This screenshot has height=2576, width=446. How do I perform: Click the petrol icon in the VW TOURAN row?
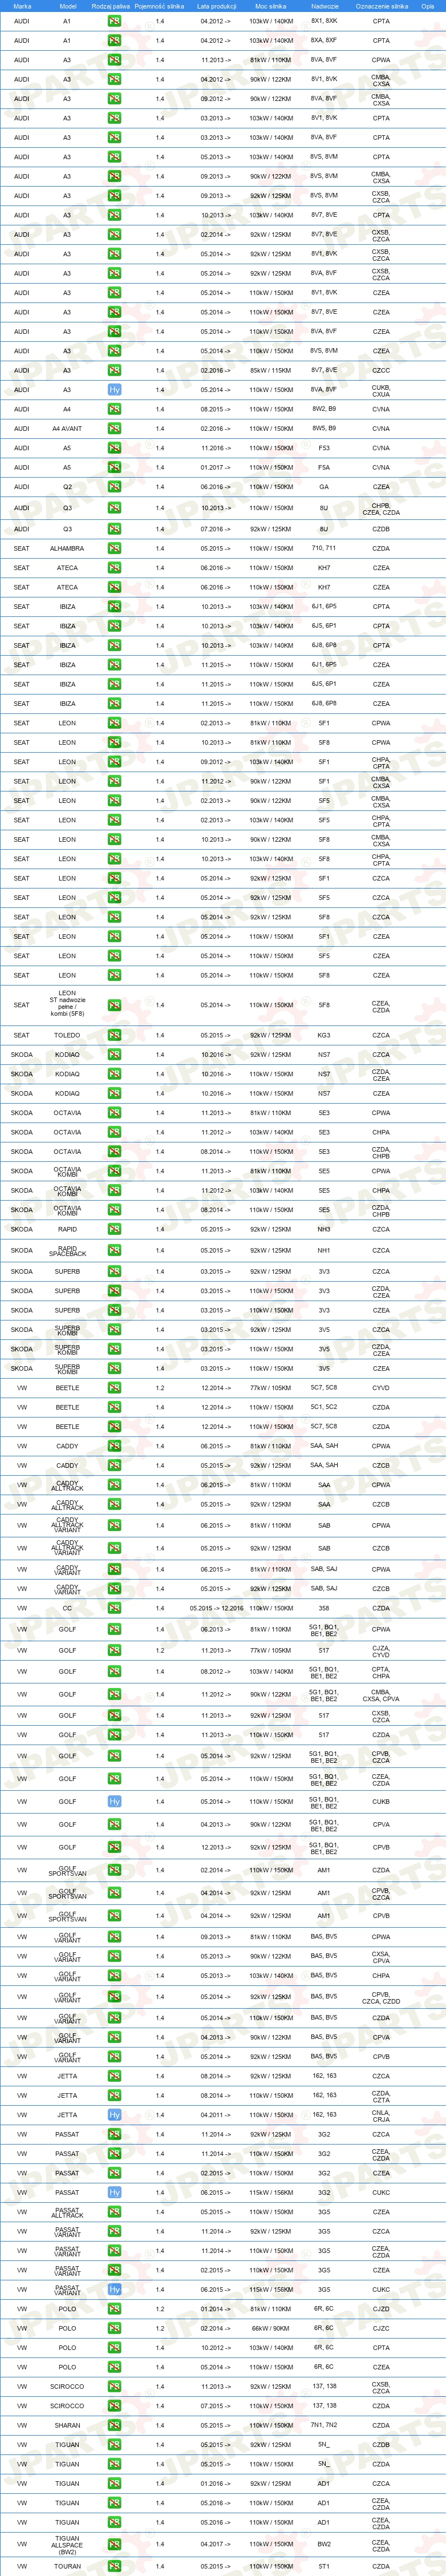coord(114,2566)
